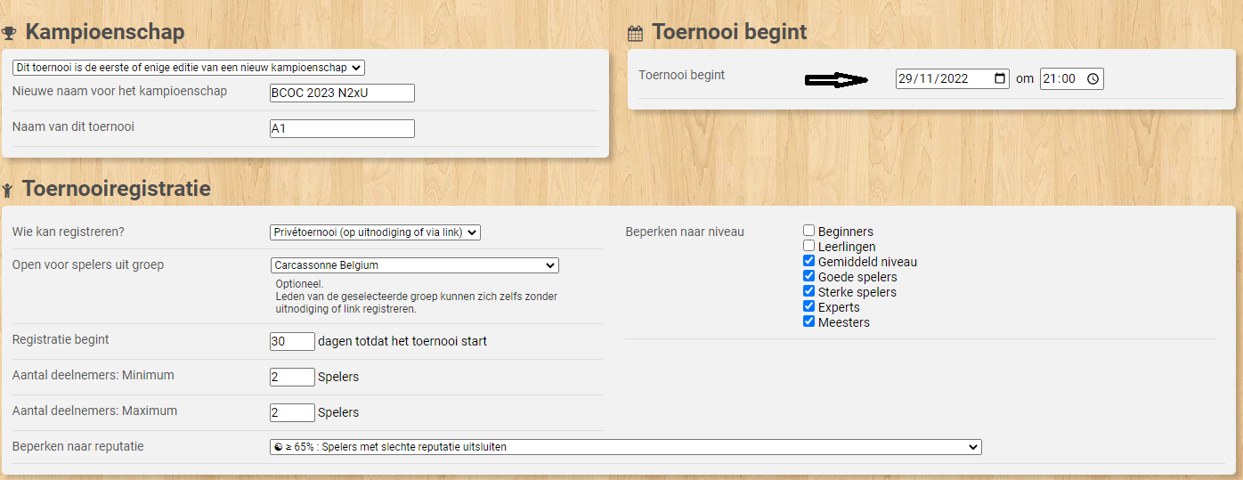1243x480 pixels.
Task: Click the trophy icon beside Kampioenschap
Action: coord(10,34)
